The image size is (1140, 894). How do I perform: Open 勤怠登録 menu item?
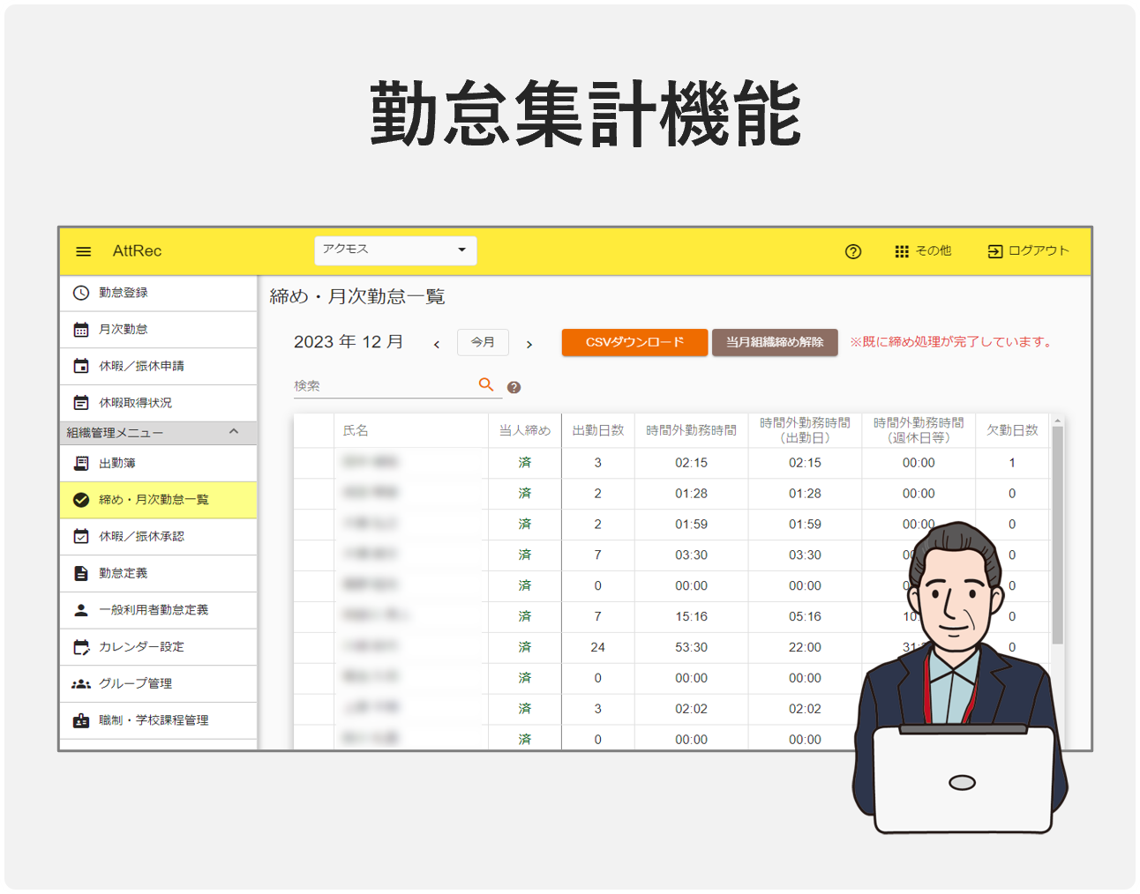click(x=159, y=293)
